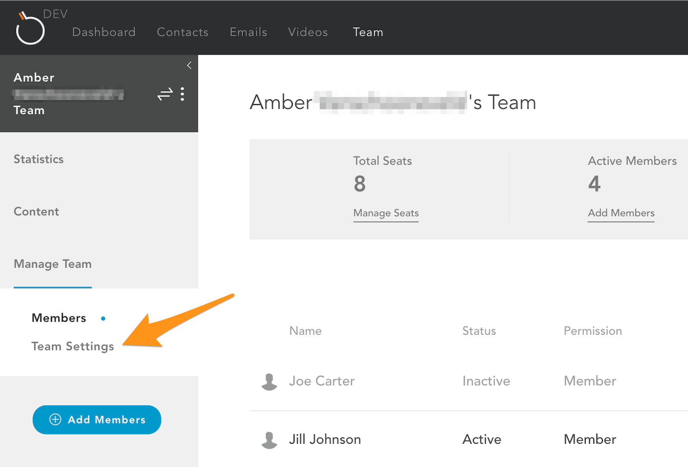
Task: Click the switch team arrows icon
Action: (165, 94)
